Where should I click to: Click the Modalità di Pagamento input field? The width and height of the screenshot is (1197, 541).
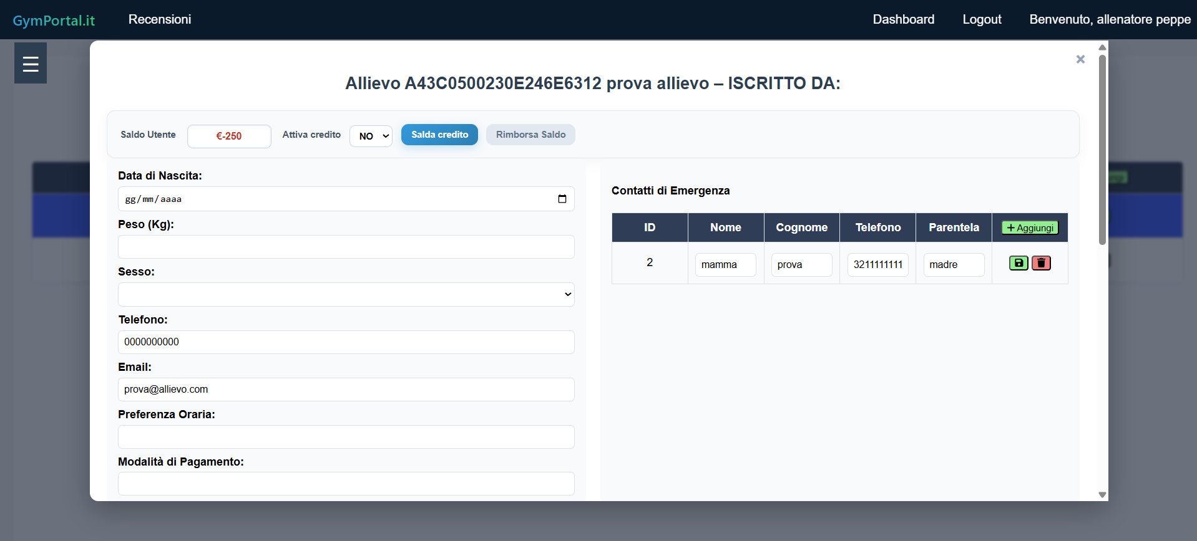346,484
